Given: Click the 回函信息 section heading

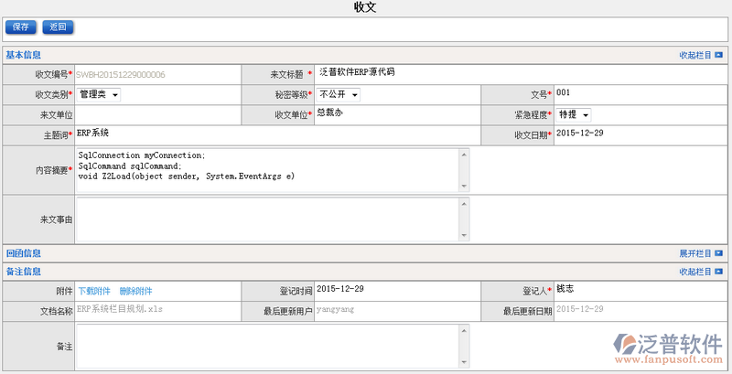Looking at the screenshot, I should (x=24, y=253).
